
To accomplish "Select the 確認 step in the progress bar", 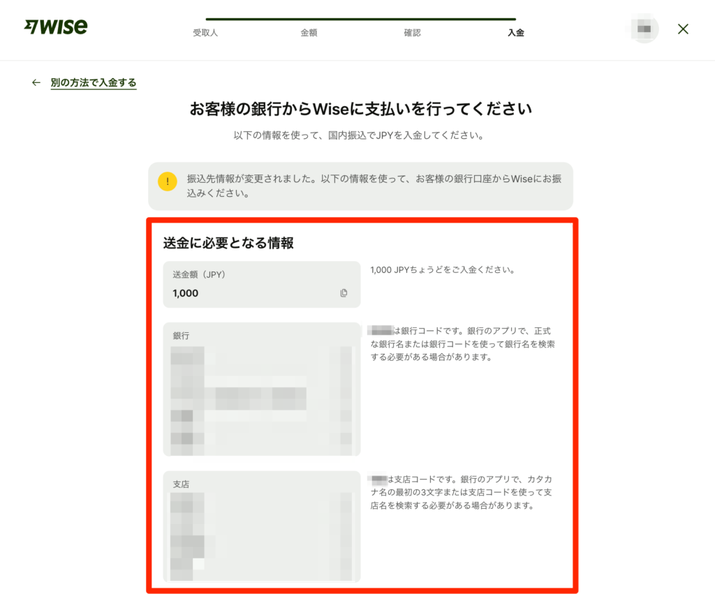I will [412, 32].
